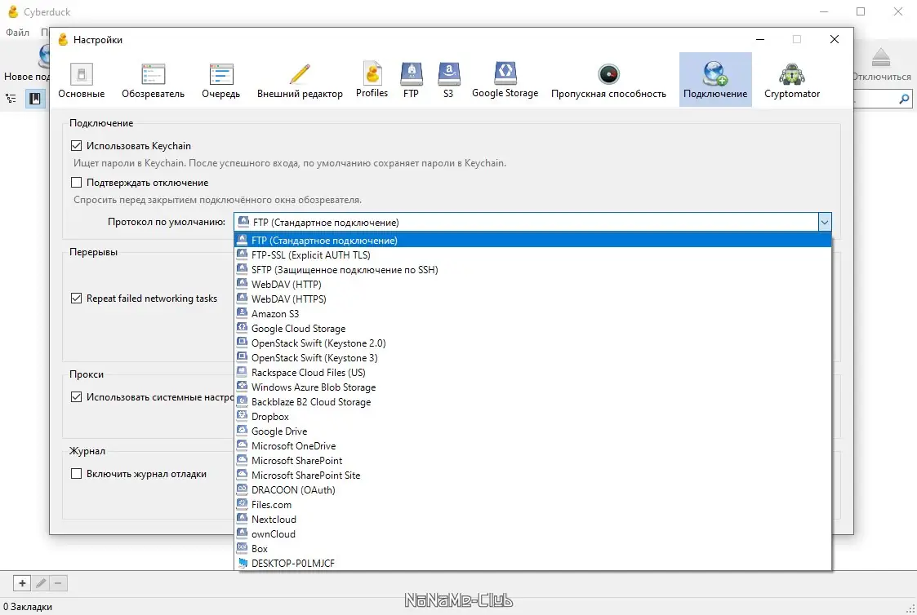Open the Cryptomator settings tab
Image resolution: width=917 pixels, height=615 pixels.
pos(792,80)
